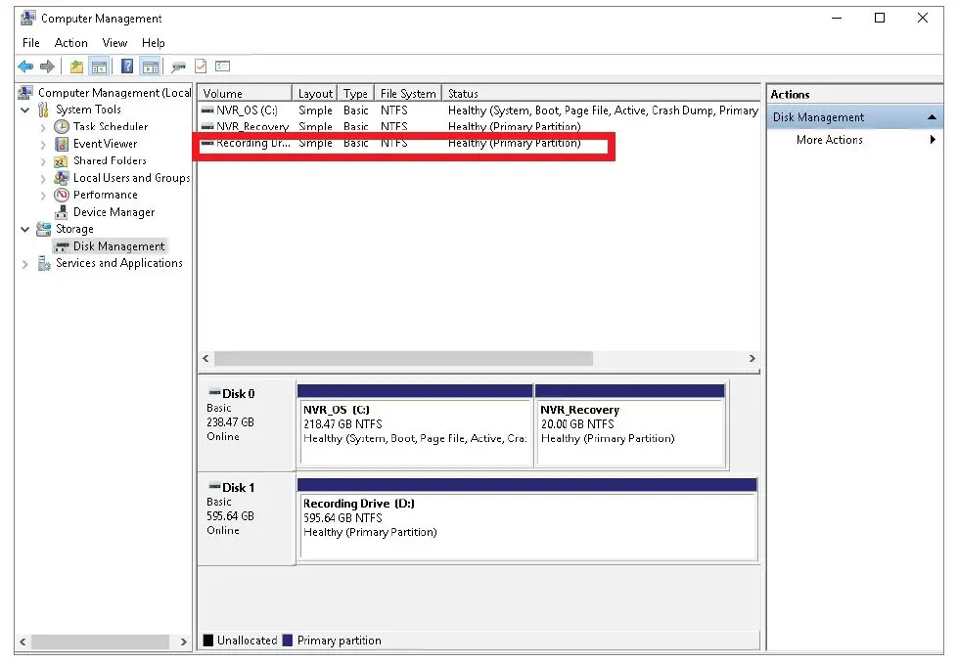958x663 pixels.
Task: Click the tree pane scroll left arrow
Action: click(23, 641)
